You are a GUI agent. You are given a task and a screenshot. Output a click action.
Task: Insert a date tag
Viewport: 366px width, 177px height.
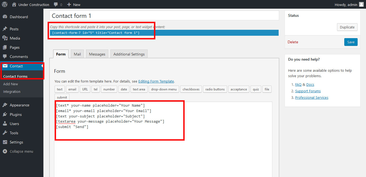tap(124, 89)
